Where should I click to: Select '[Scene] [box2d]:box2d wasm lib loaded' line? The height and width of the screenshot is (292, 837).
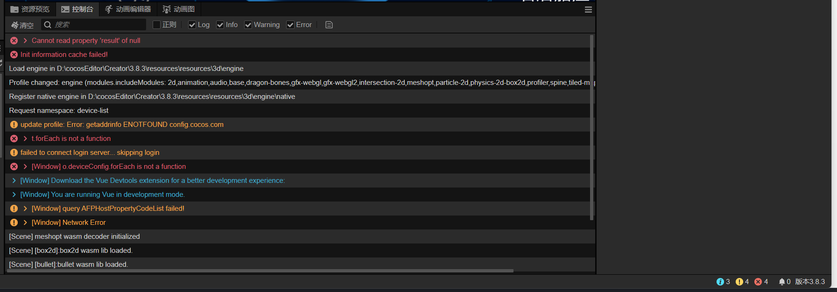pyautogui.click(x=71, y=250)
